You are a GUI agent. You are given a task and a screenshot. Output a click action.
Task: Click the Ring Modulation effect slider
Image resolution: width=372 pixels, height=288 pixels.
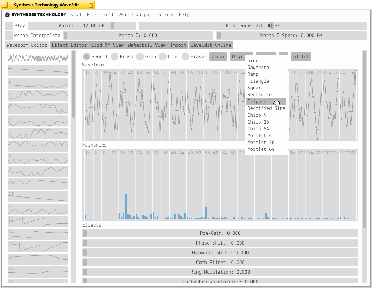pos(220,272)
